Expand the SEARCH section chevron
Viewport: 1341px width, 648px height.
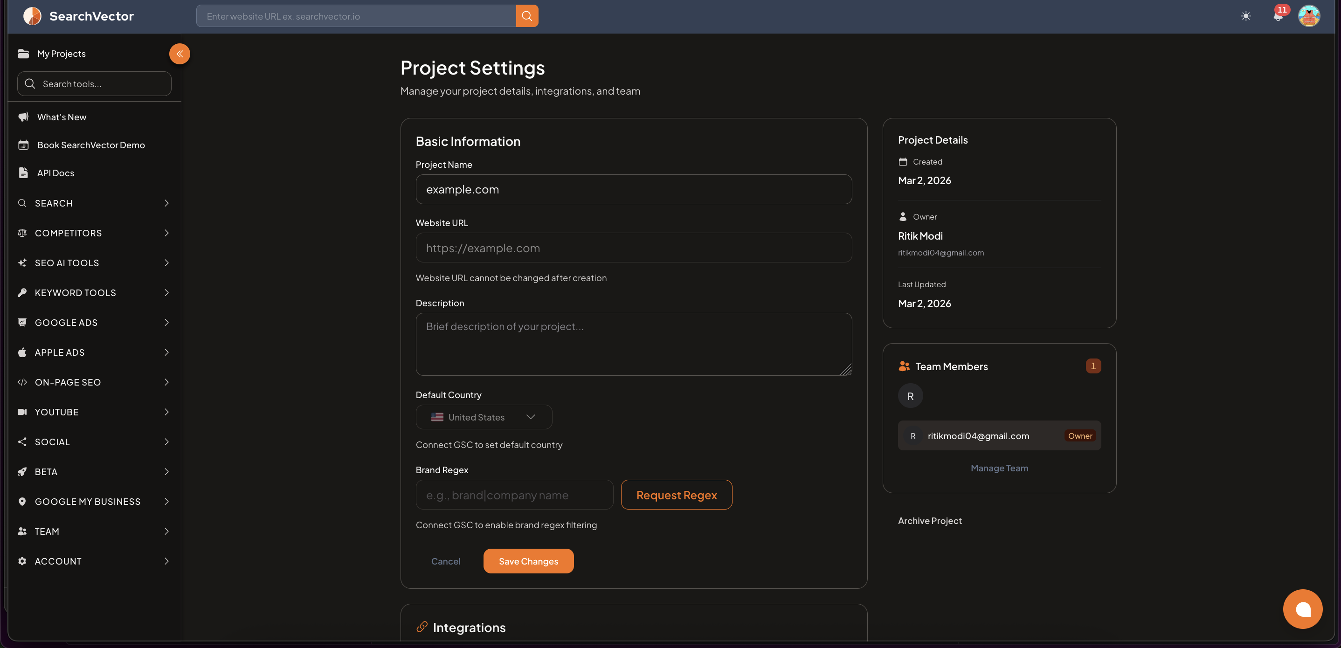166,203
